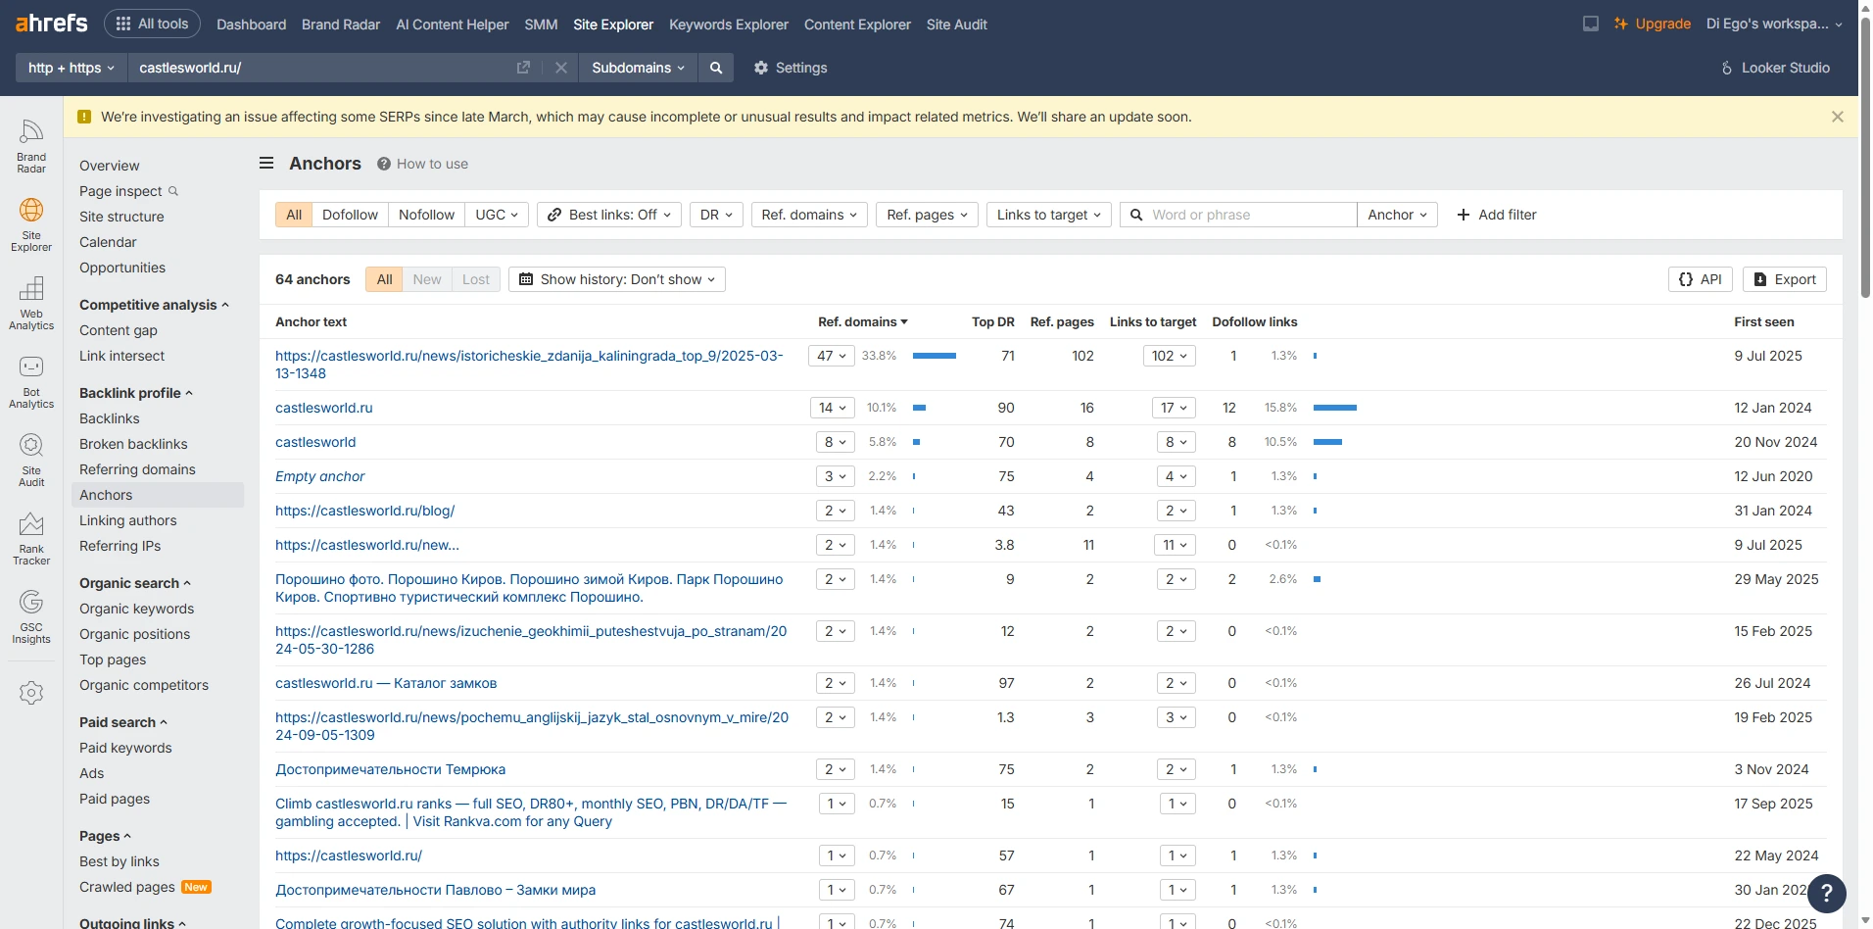
Task: Open How to use help
Action: (x=422, y=164)
